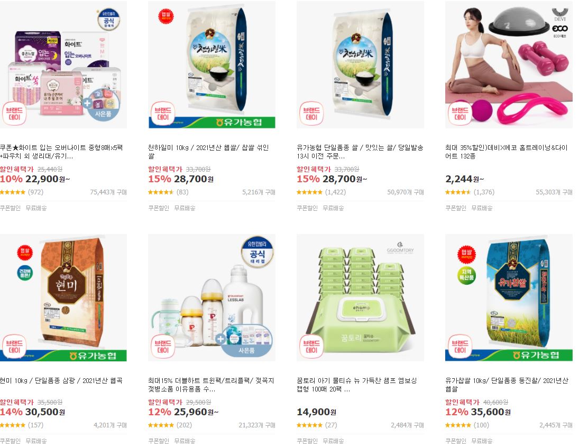Click the 더블하트 트윈팩 젖병 product title

pyautogui.click(x=211, y=385)
